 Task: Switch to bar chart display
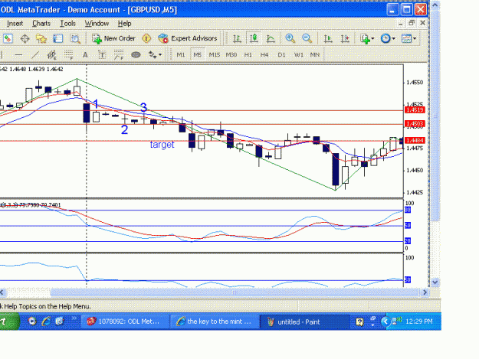237,38
